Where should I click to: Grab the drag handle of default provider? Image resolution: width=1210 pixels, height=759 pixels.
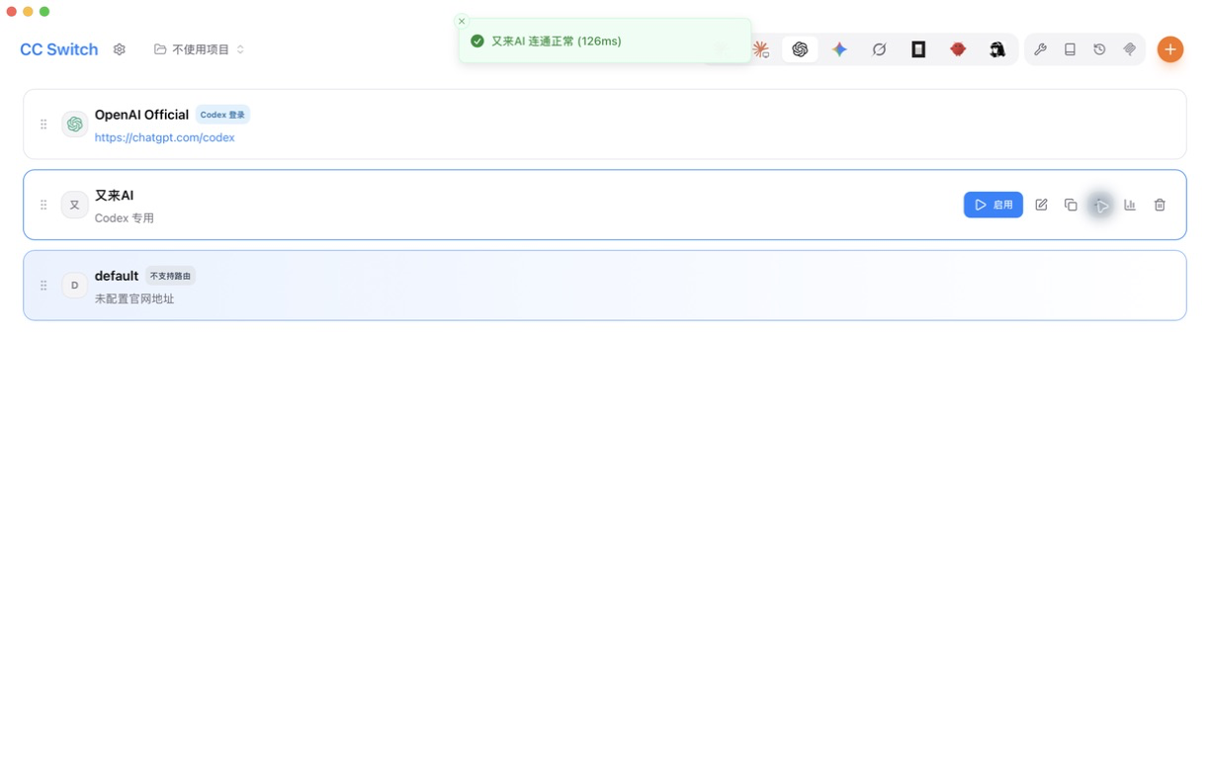43,286
